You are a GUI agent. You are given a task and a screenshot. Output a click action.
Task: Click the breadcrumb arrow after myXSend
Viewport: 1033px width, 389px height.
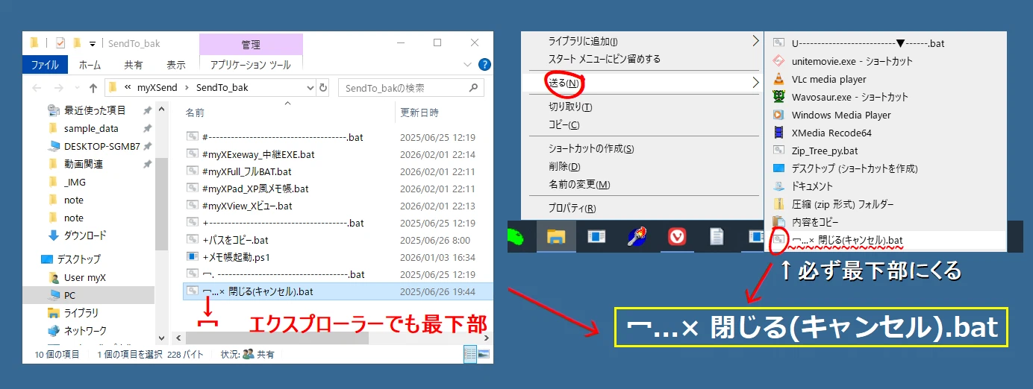click(187, 88)
